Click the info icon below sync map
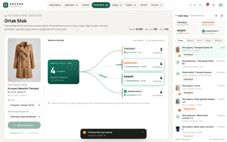Viewport: 227px width, 142px height. [x=49, y=103]
